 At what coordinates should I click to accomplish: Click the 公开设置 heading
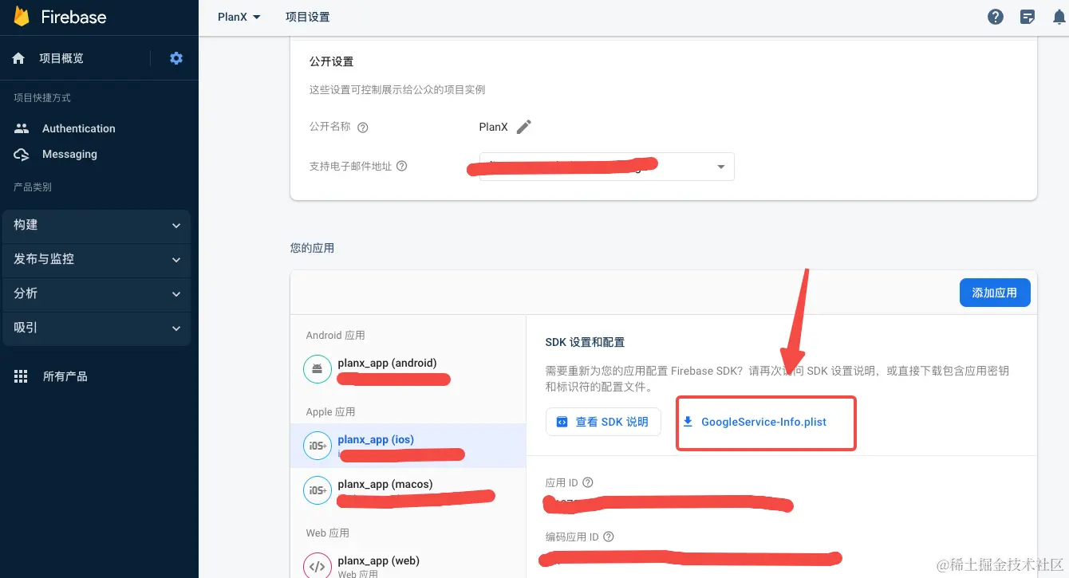click(x=331, y=61)
